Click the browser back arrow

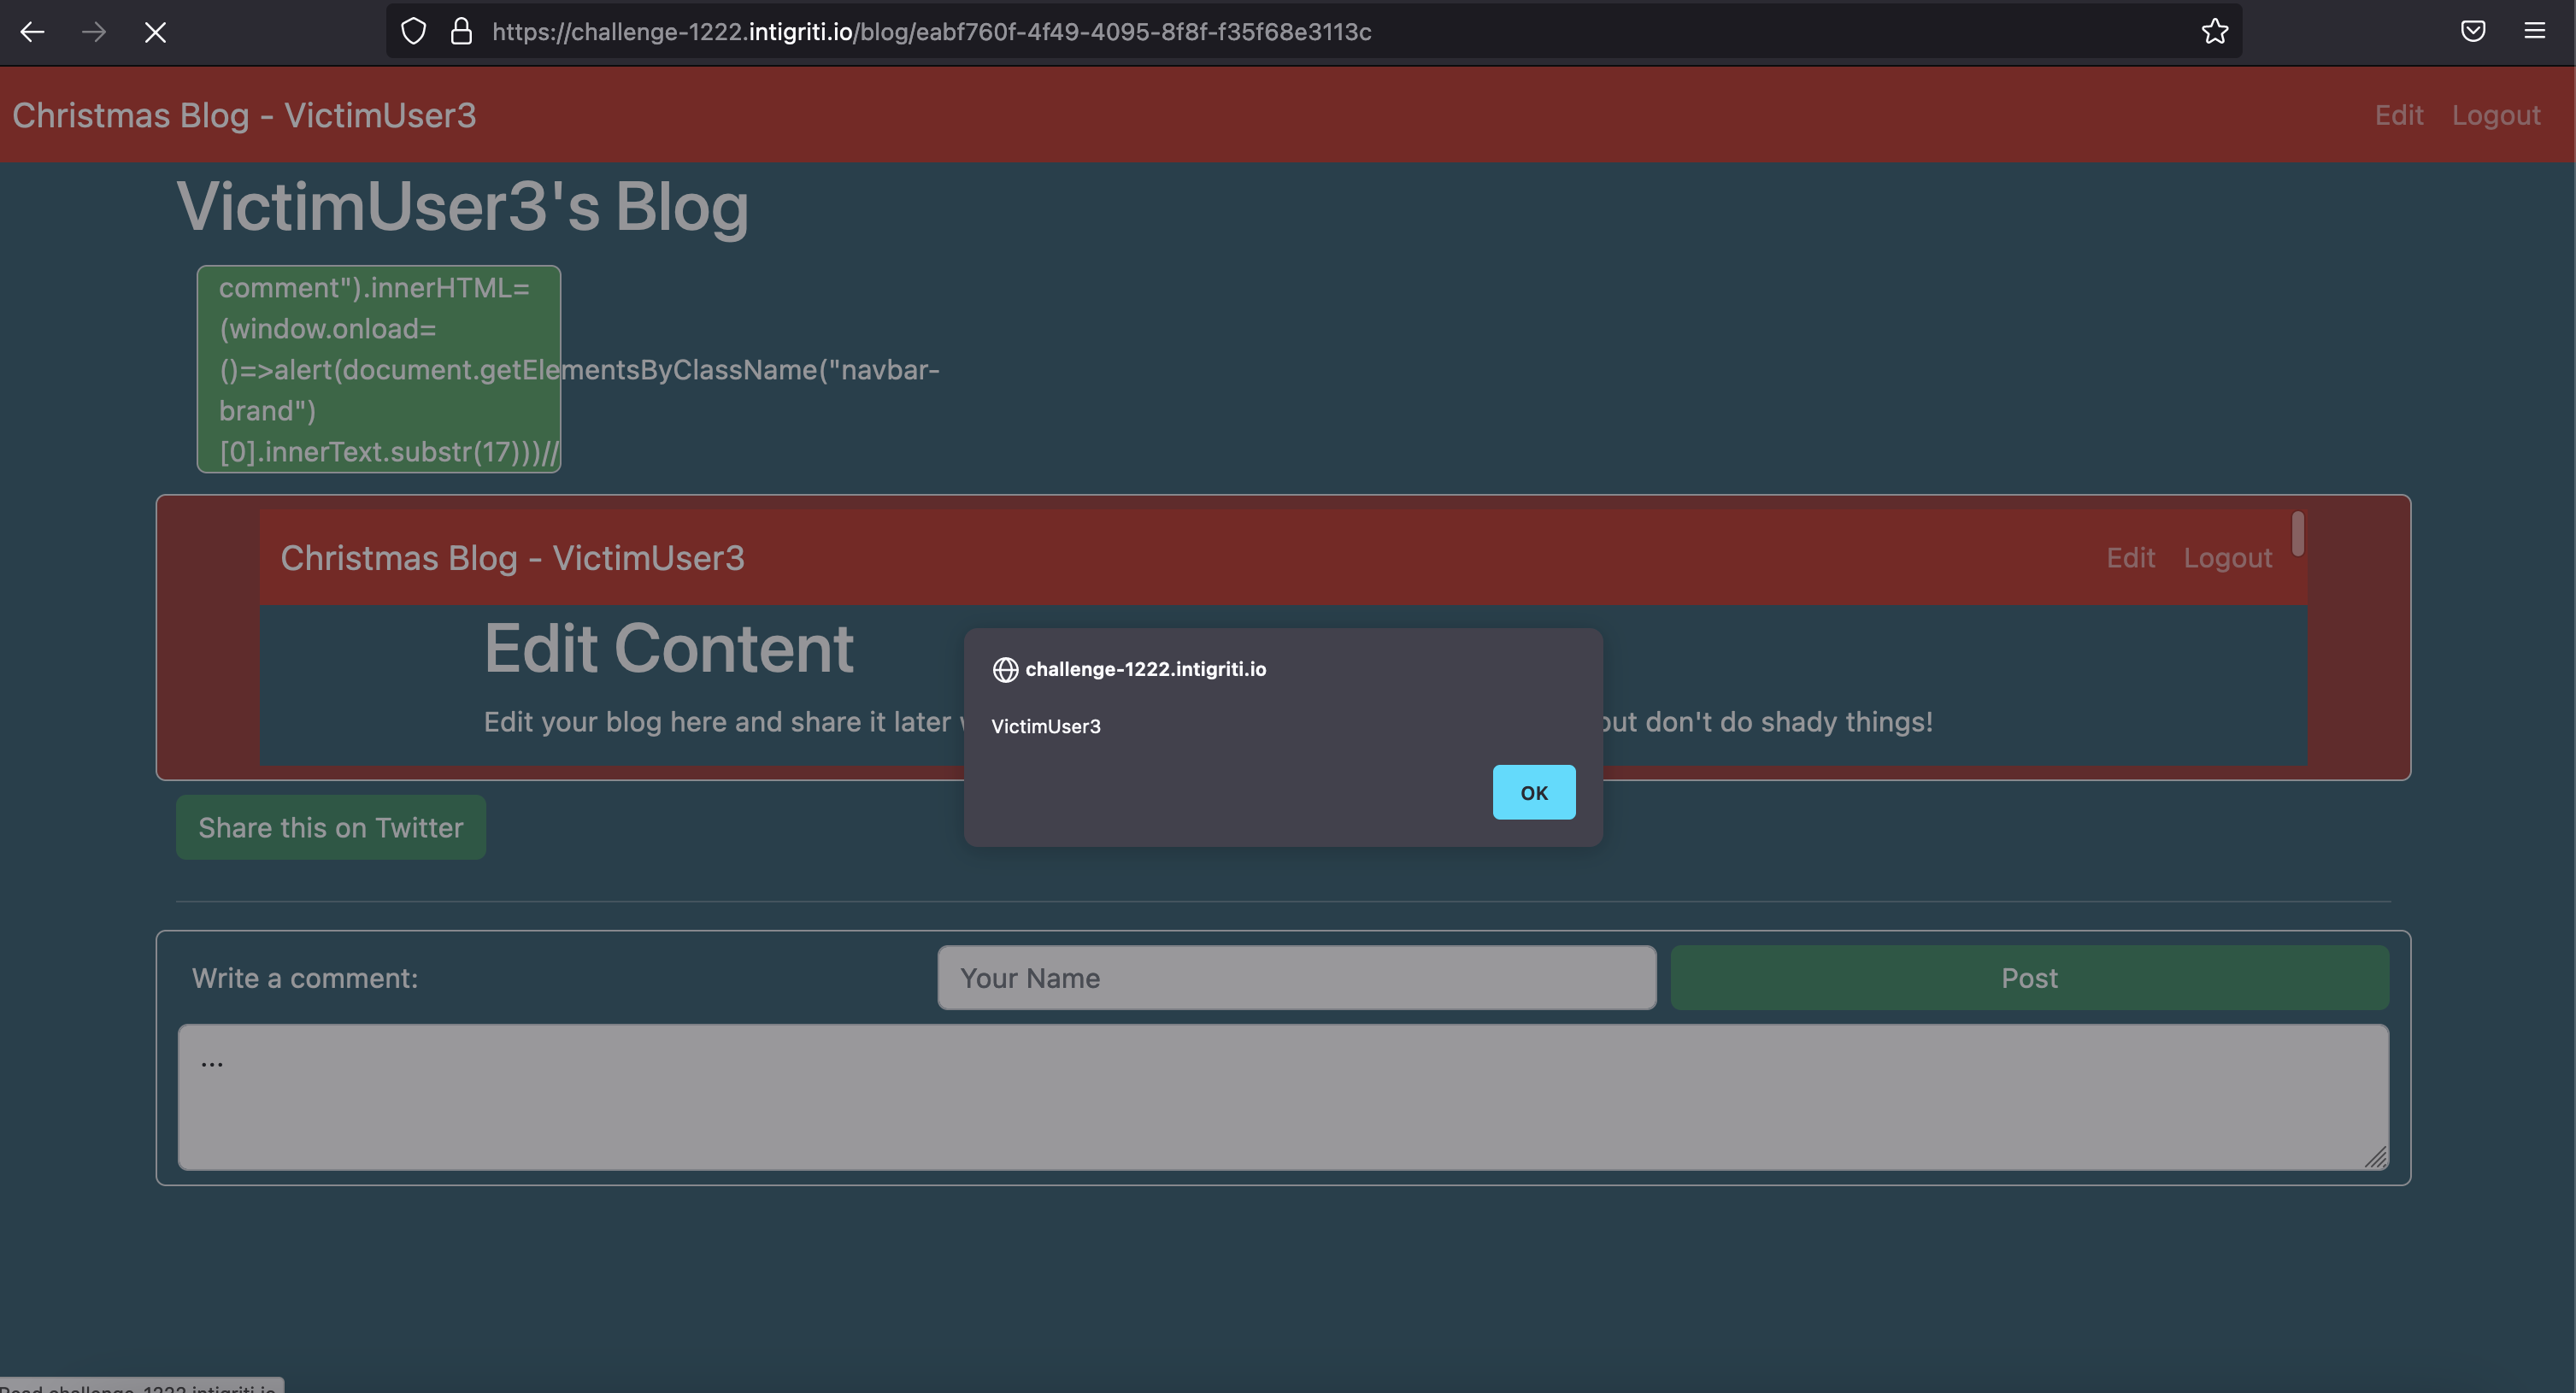[32, 32]
